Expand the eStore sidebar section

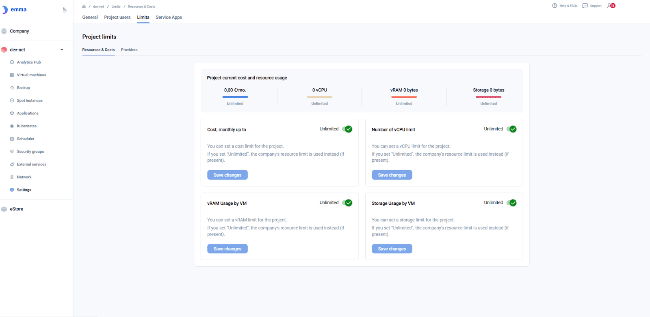tap(16, 209)
